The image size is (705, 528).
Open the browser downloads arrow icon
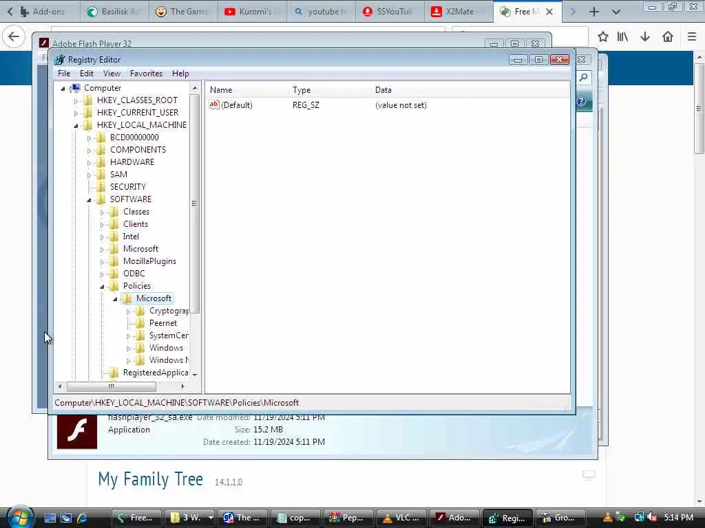645,36
